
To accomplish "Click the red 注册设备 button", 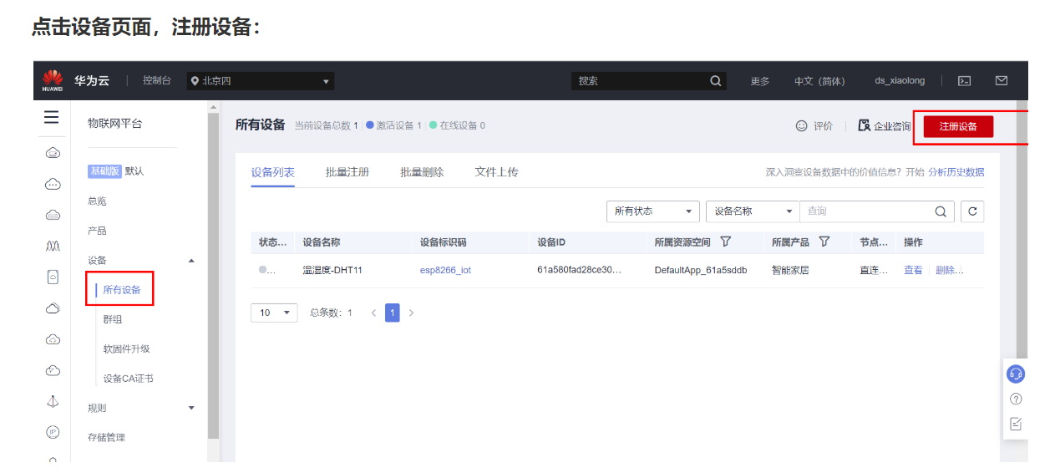I will (958, 126).
